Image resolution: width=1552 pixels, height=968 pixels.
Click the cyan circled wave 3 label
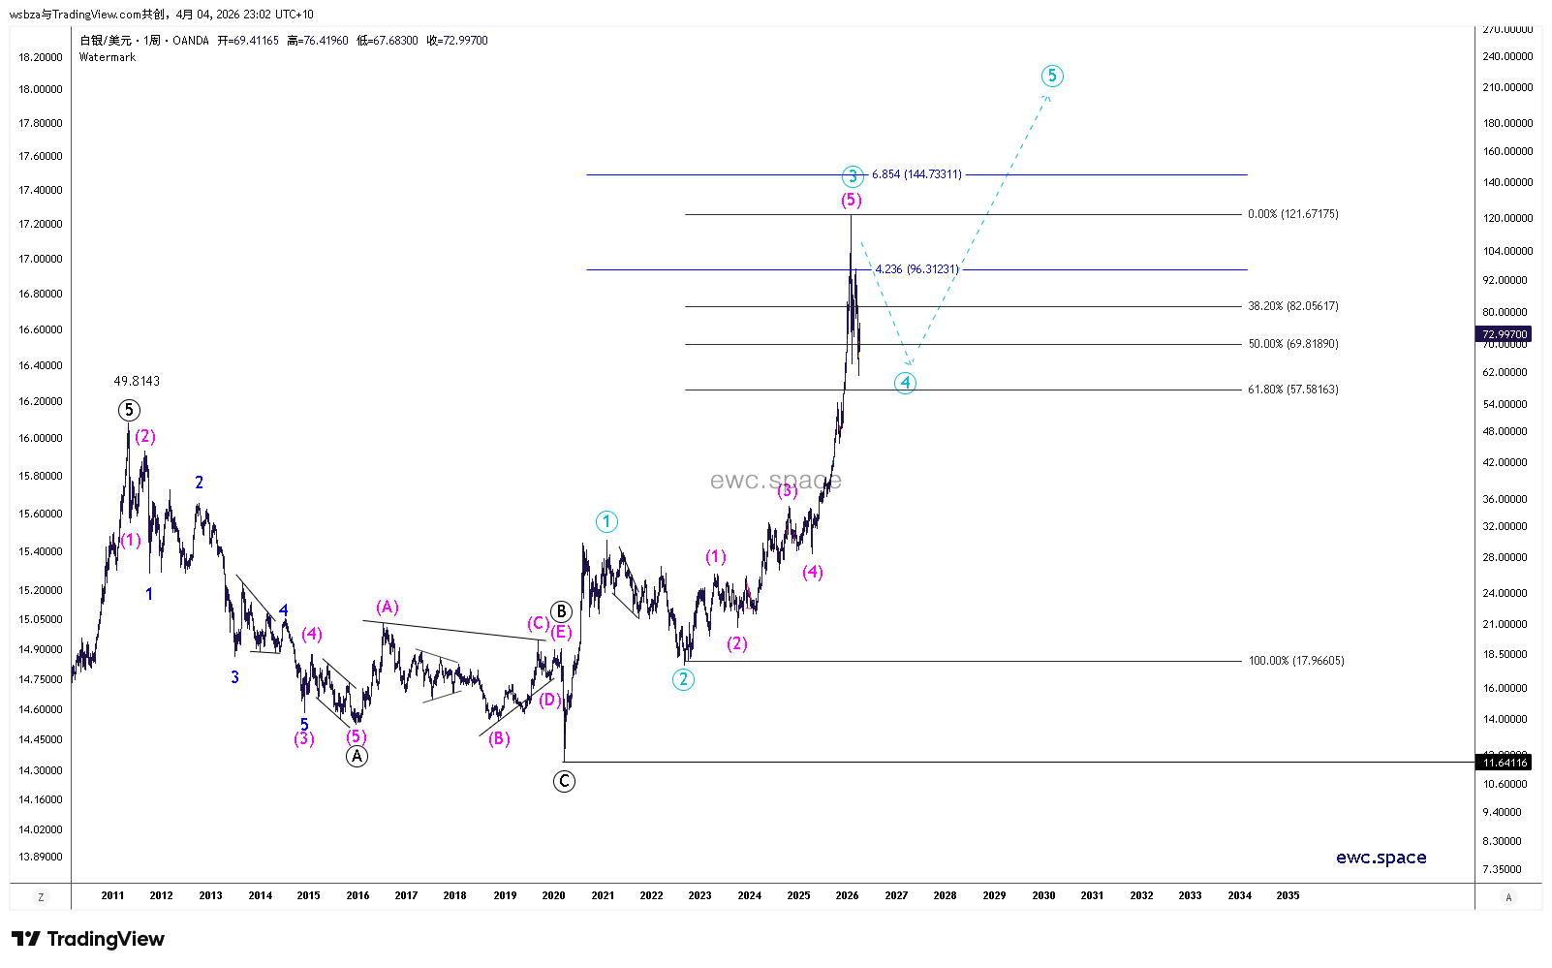point(852,176)
